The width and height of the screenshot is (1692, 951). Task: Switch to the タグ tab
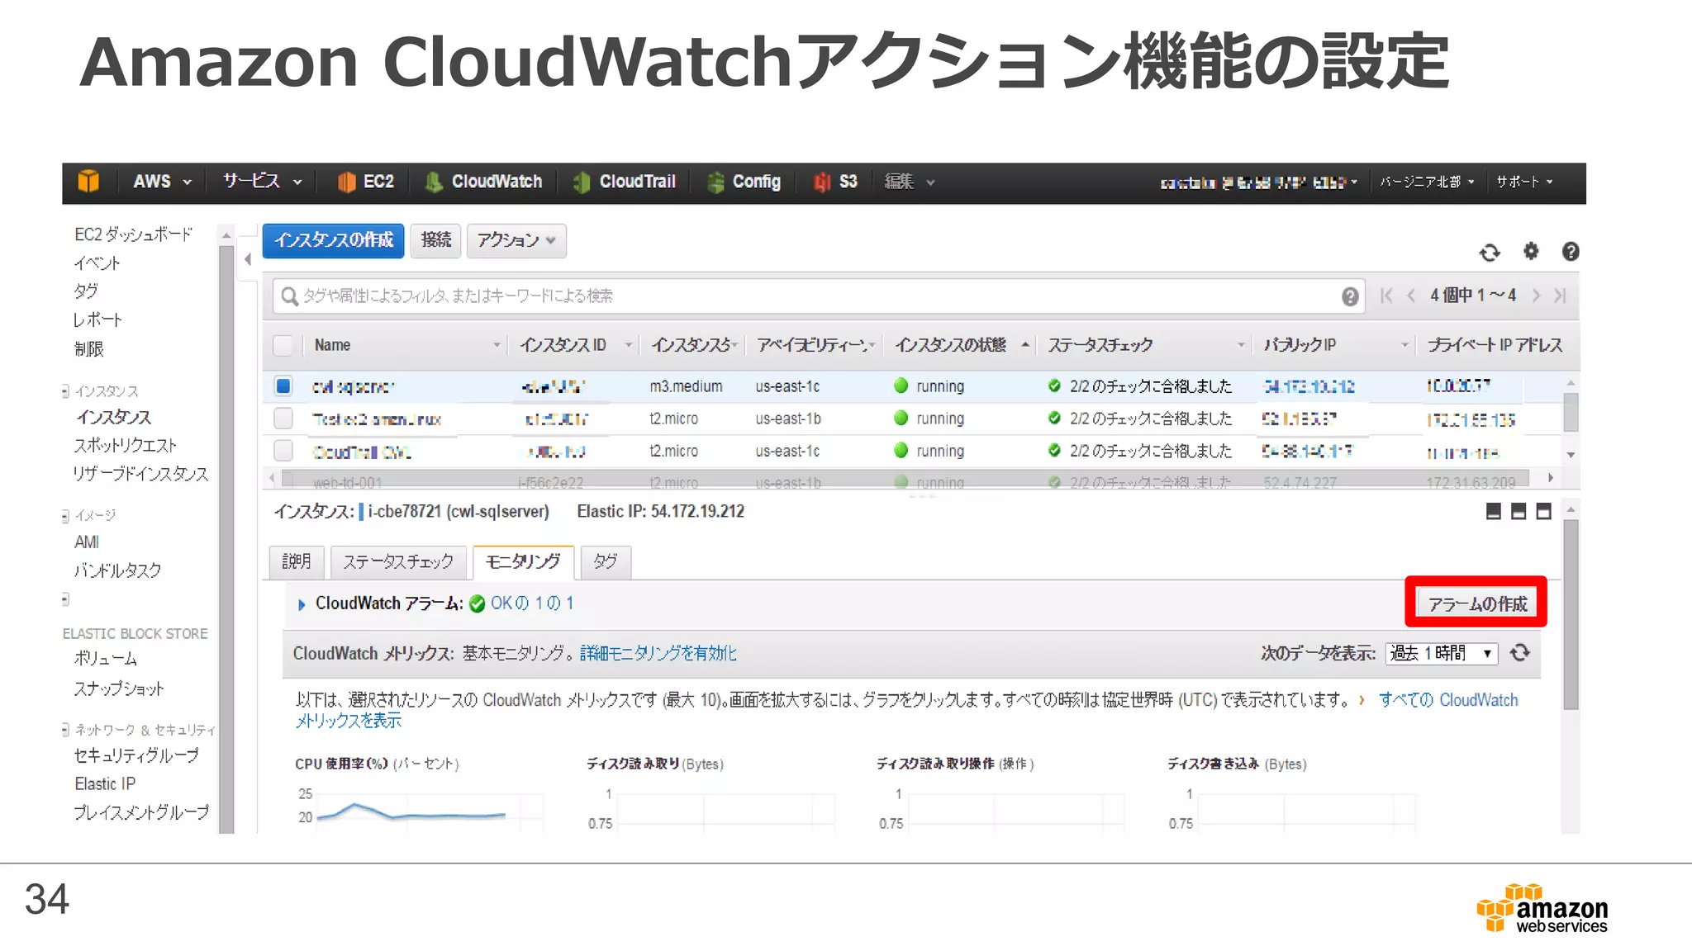click(606, 562)
